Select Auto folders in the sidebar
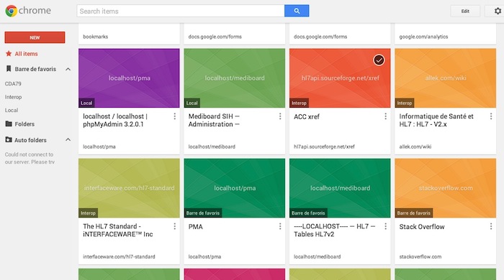 tap(30, 140)
